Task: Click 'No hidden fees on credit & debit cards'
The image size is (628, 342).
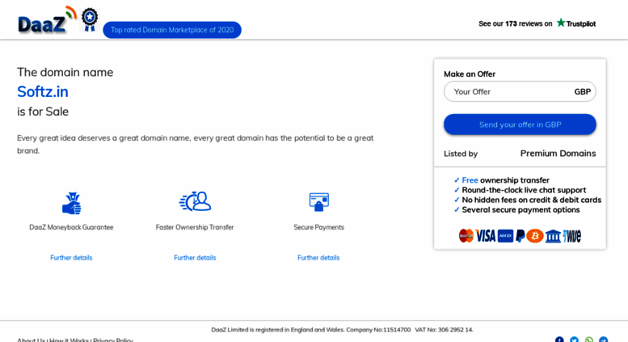Action: pyautogui.click(x=532, y=200)
